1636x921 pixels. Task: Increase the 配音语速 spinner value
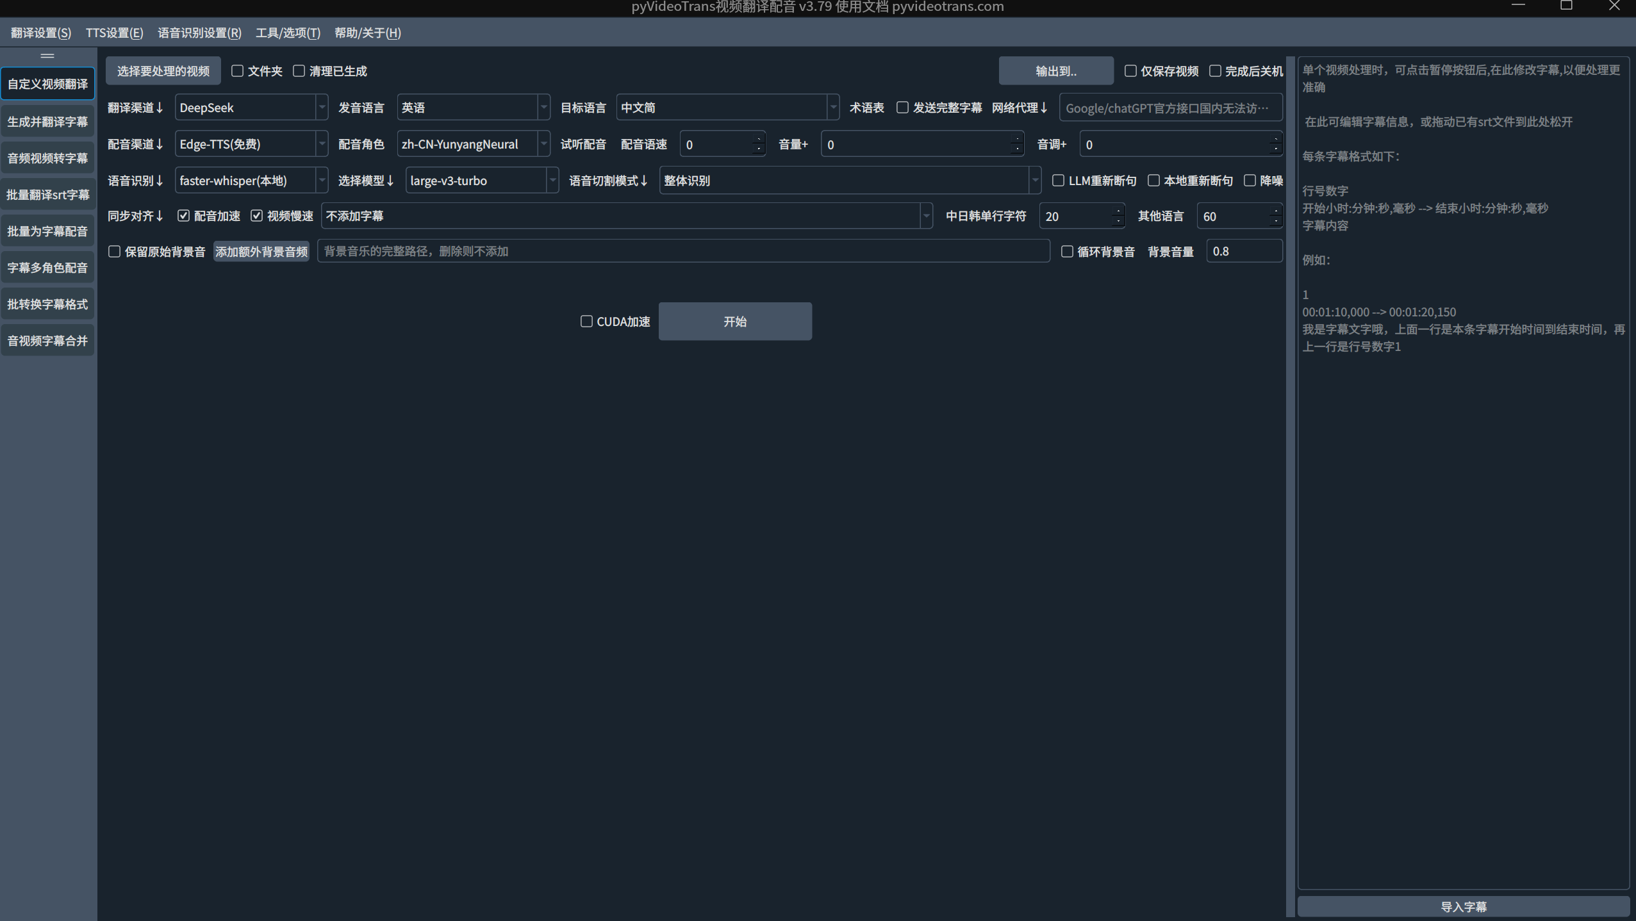pos(758,138)
